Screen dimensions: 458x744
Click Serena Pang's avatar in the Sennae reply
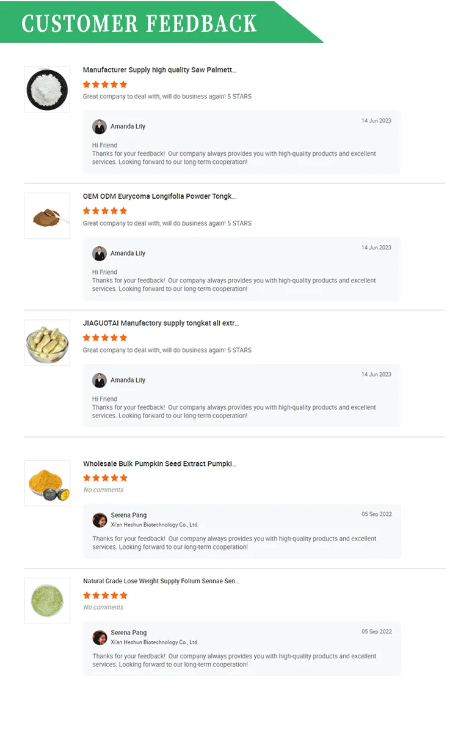(x=100, y=637)
